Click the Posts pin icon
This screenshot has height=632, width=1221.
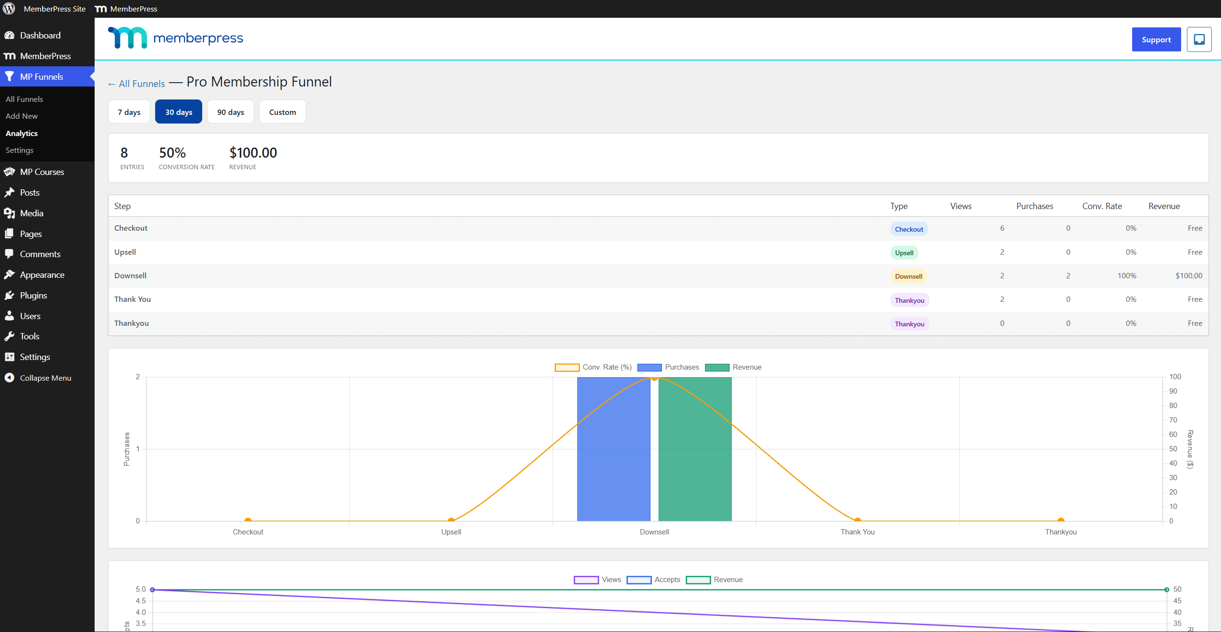point(10,192)
